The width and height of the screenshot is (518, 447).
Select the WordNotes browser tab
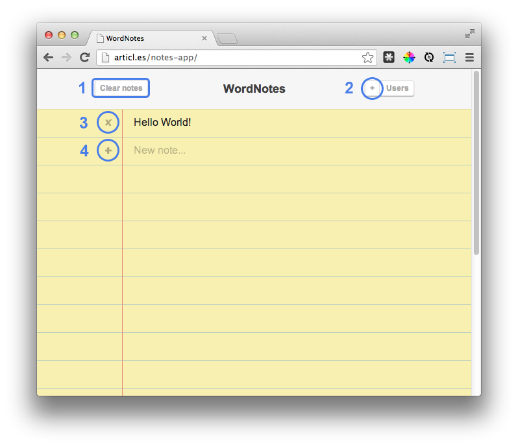pyautogui.click(x=152, y=38)
